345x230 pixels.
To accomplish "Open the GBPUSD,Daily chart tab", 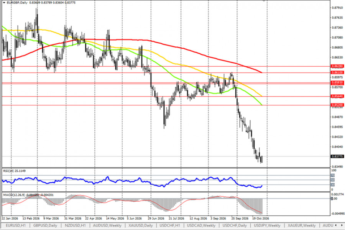I will coord(45,225).
